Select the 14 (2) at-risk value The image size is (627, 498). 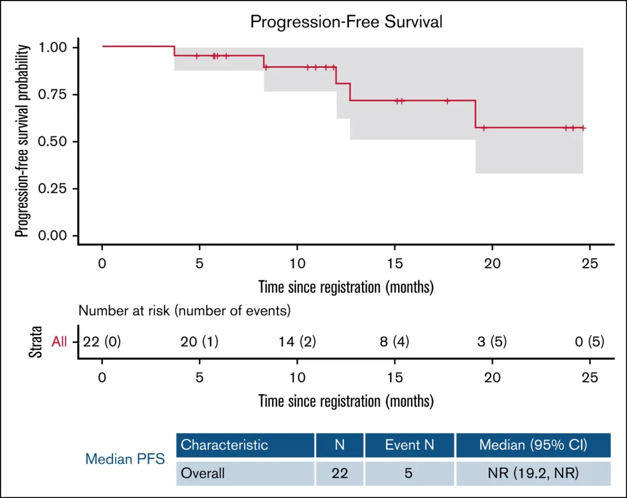click(297, 342)
